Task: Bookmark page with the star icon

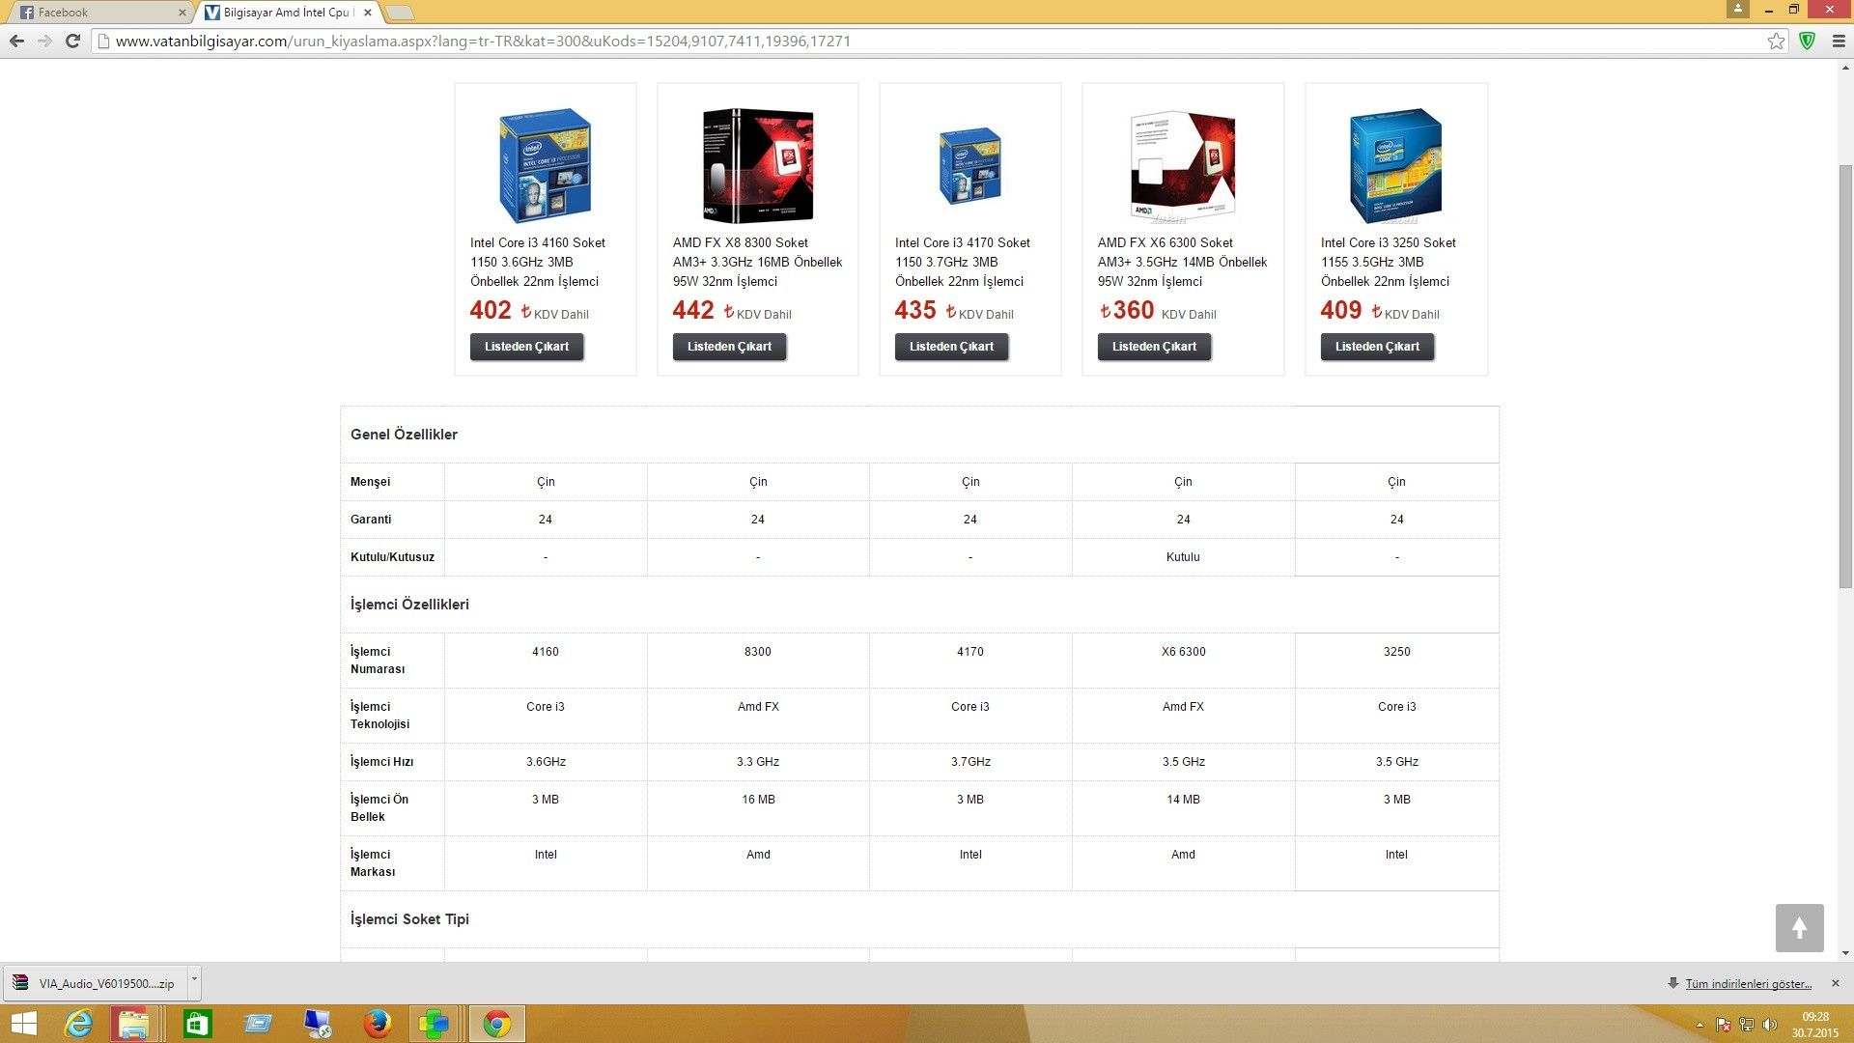Action: [x=1776, y=41]
